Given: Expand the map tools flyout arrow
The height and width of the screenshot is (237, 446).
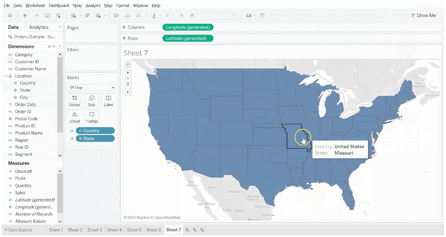Looking at the screenshot, I should tap(128, 92).
